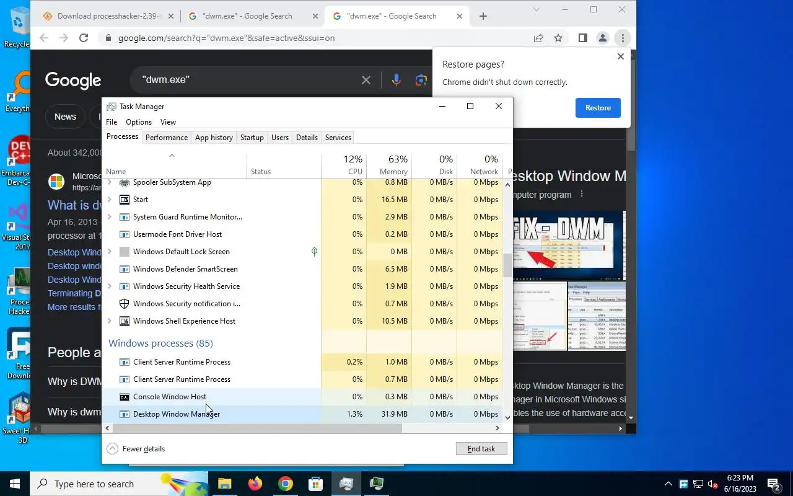Expand Windows Default Lock Screen row
793x496 pixels.
[110, 252]
